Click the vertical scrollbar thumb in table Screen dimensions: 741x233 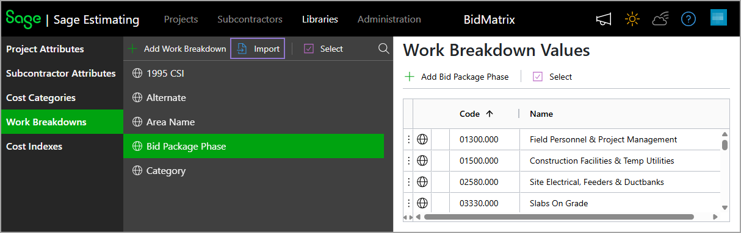coord(725,145)
